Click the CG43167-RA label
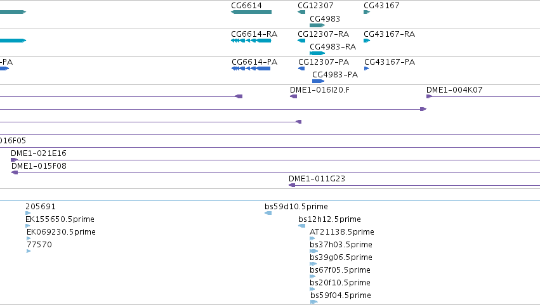Screen dimensions: 540x305 390,34
